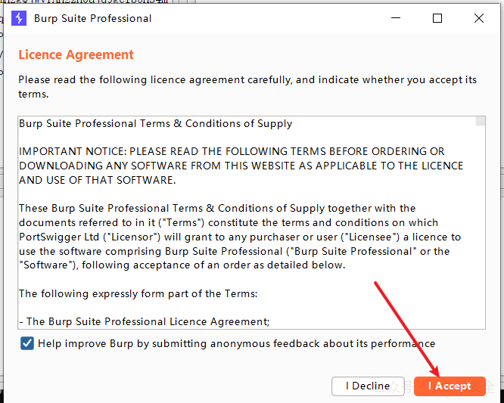
Task: Click the These Burp Suite Professional Terms paragraph
Action: tap(240, 237)
